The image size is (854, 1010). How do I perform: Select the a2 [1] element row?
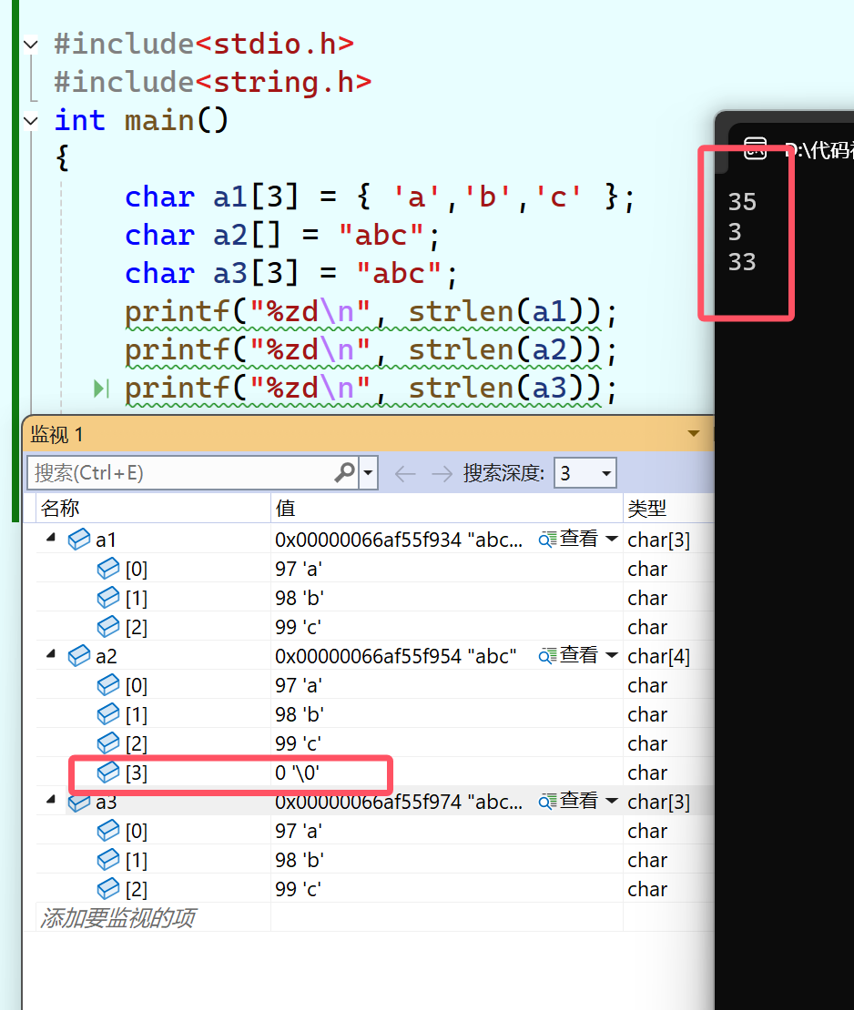[x=374, y=714]
